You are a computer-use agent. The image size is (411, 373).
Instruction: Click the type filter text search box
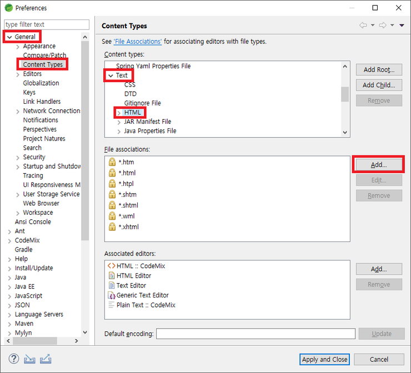click(47, 24)
